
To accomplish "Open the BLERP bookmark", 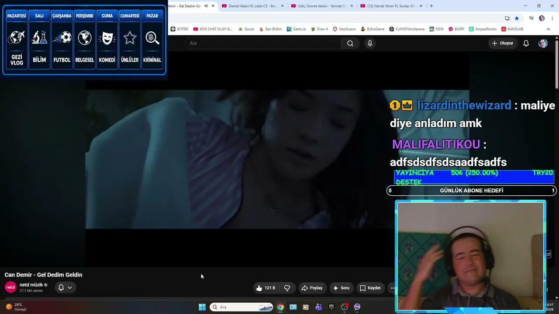I will [456, 29].
